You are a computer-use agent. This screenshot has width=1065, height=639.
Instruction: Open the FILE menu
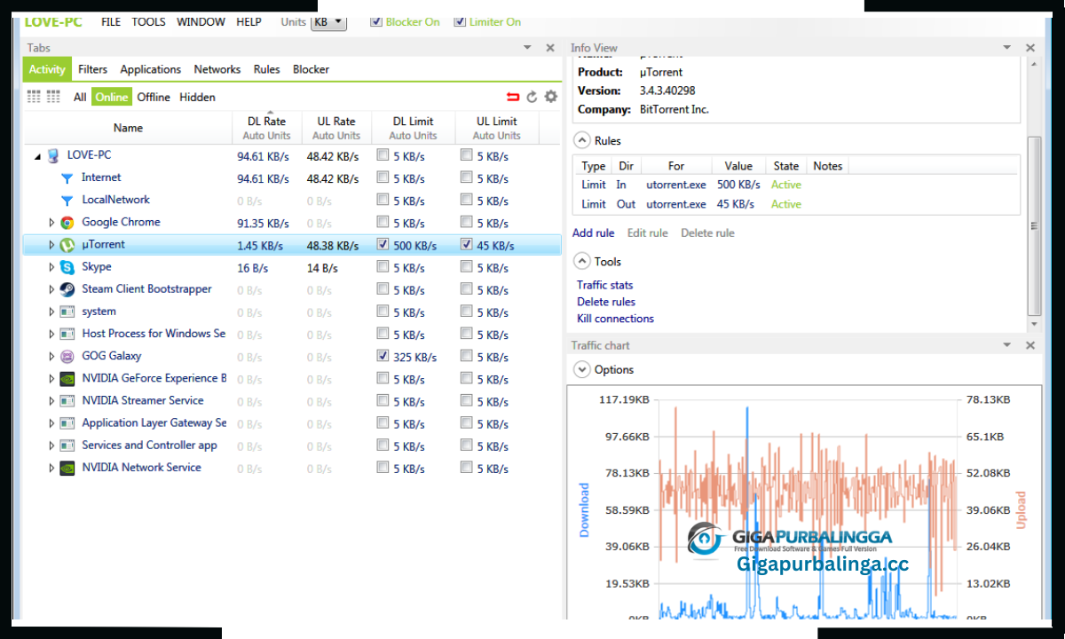click(x=111, y=21)
